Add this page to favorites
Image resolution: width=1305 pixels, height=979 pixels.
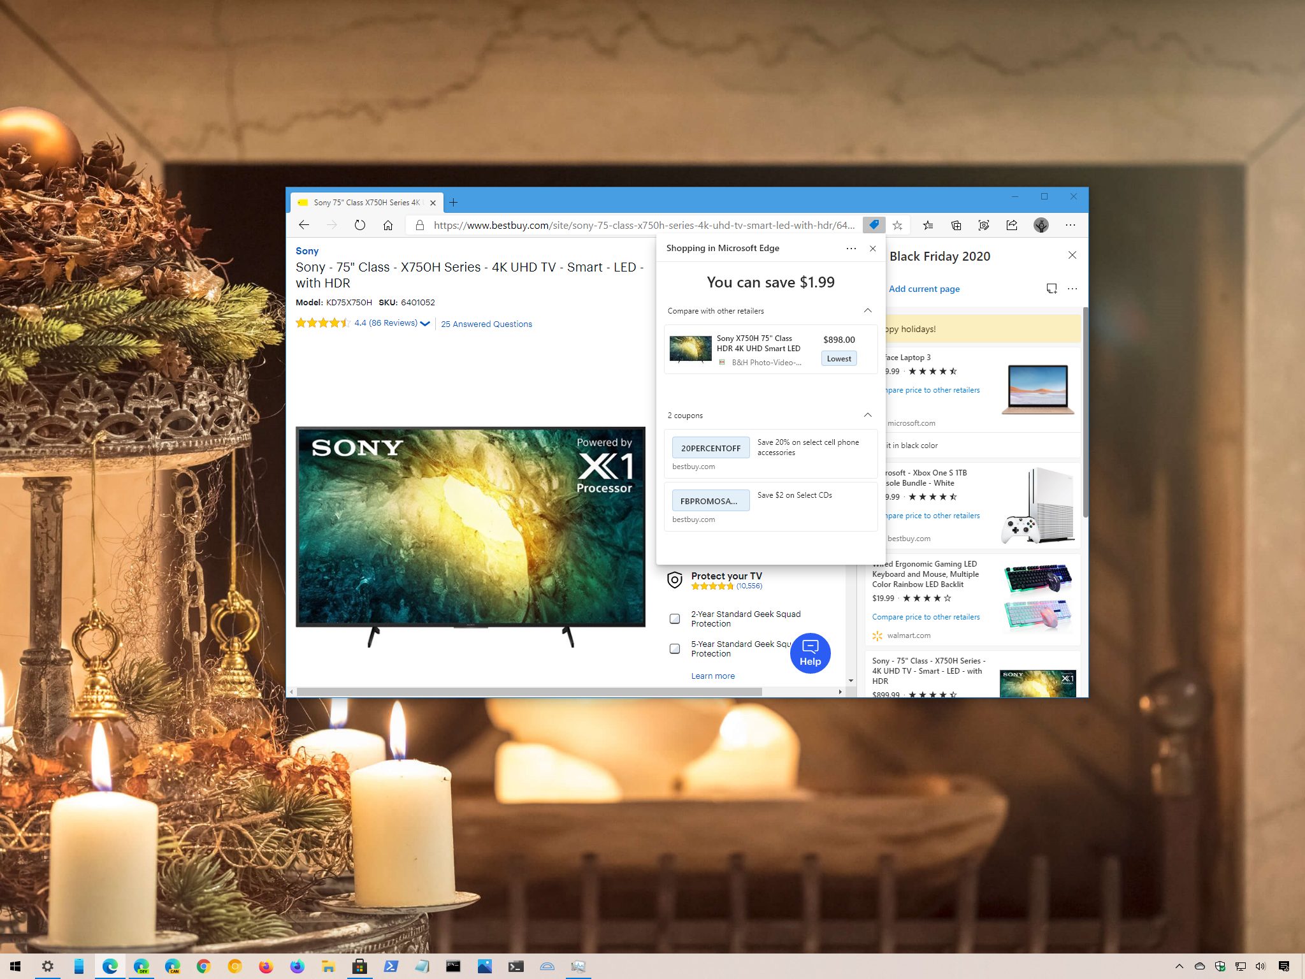pyautogui.click(x=897, y=225)
